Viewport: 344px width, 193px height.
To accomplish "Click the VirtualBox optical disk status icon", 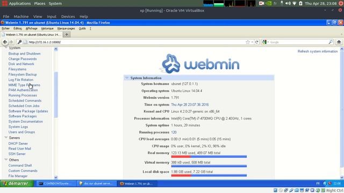I will pos(281,190).
